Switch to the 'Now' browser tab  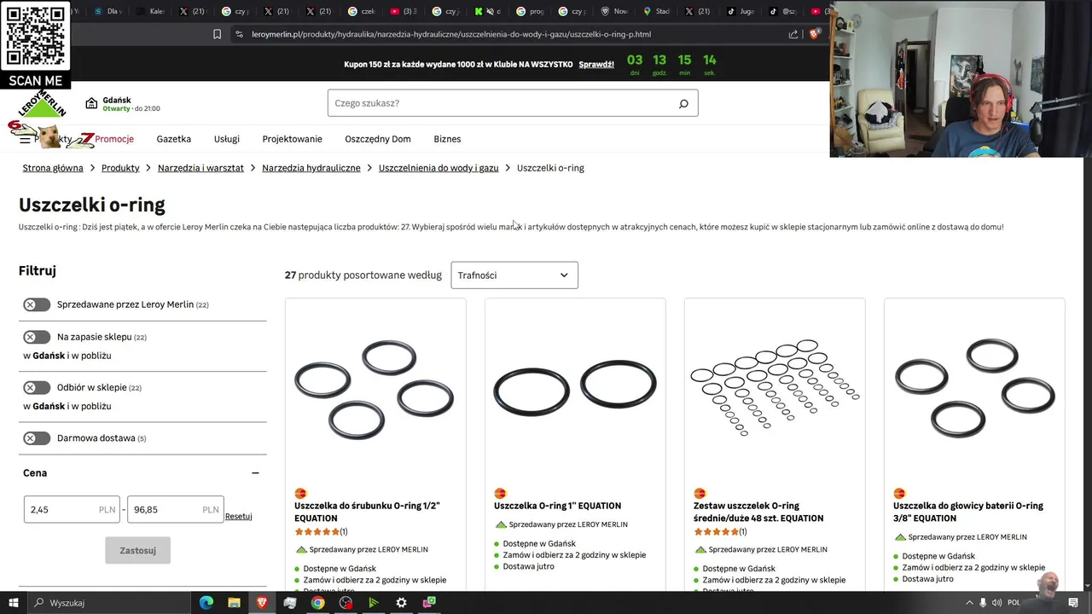[613, 11]
